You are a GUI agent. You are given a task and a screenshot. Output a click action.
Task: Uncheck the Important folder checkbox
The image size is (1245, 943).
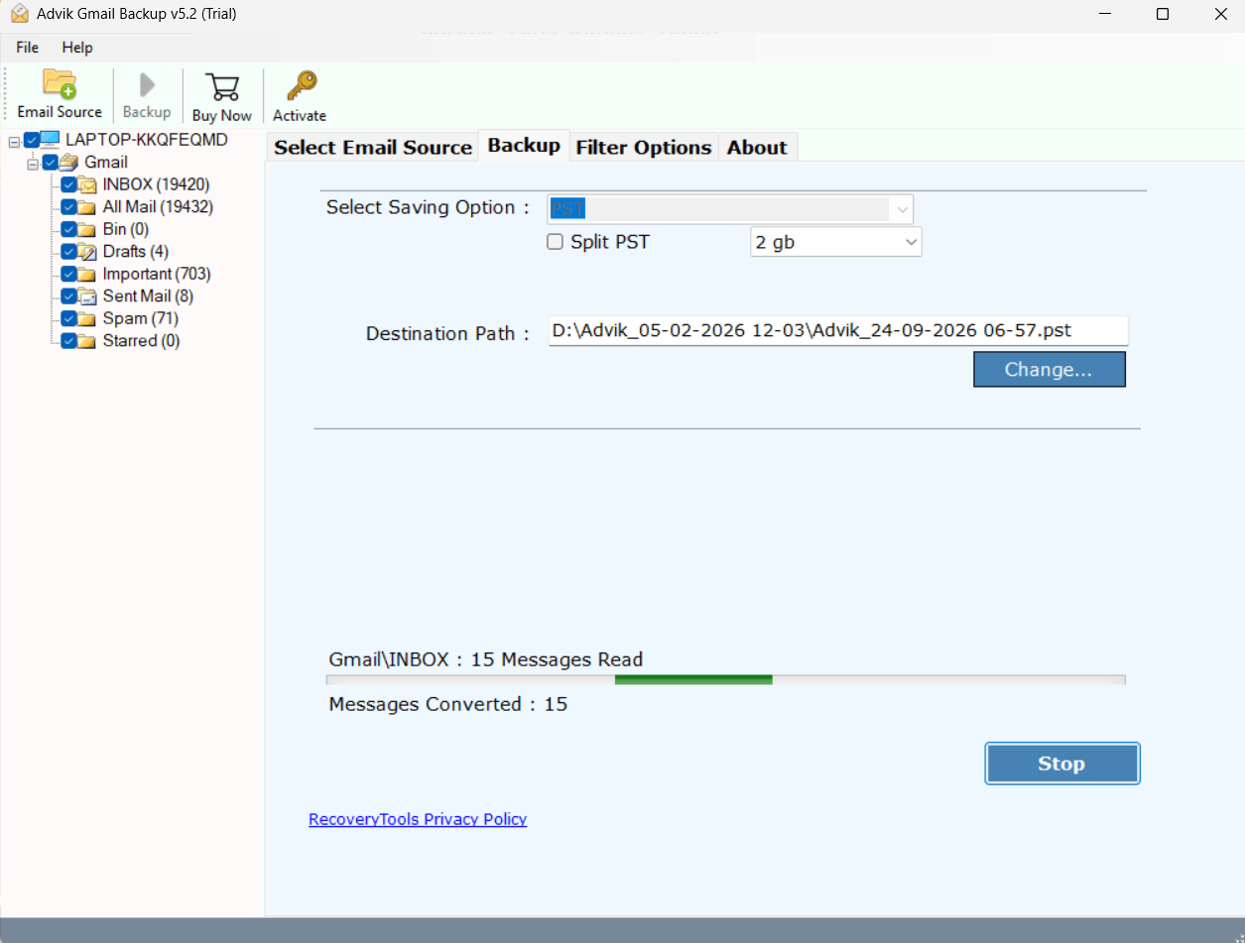click(68, 274)
